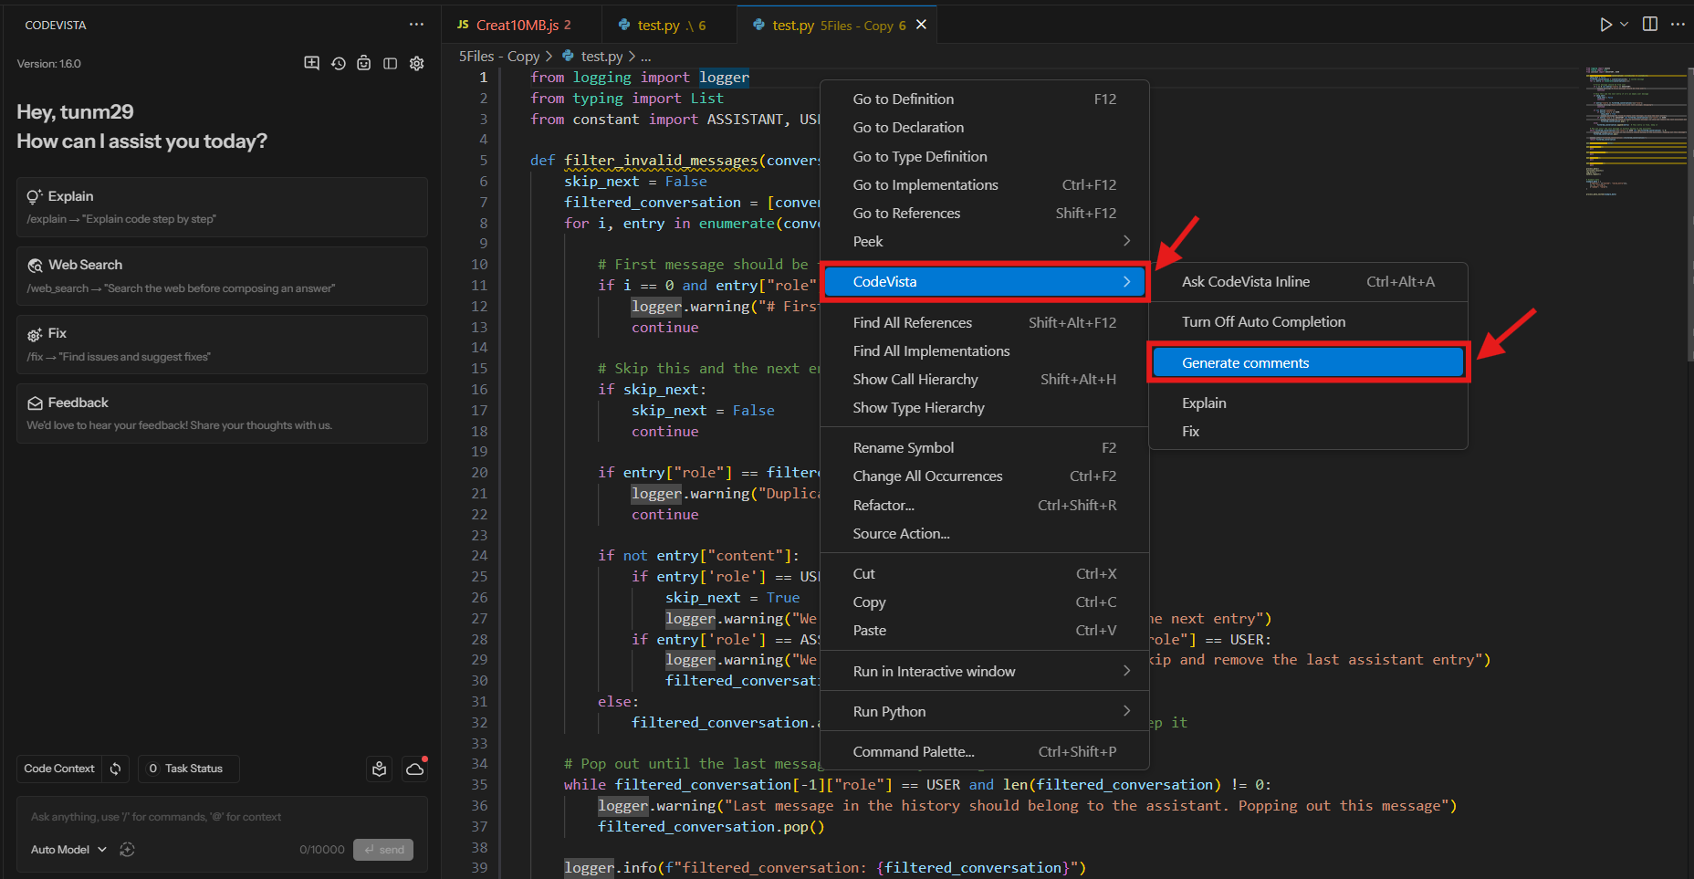
Task: Click the Fix suggestion card
Action: coord(222,344)
